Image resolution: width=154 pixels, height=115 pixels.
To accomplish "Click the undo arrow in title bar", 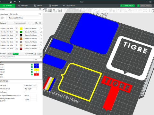I will [15, 2].
